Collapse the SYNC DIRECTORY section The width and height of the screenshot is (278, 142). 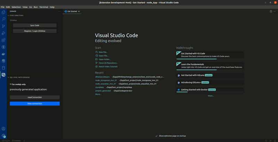16,15
